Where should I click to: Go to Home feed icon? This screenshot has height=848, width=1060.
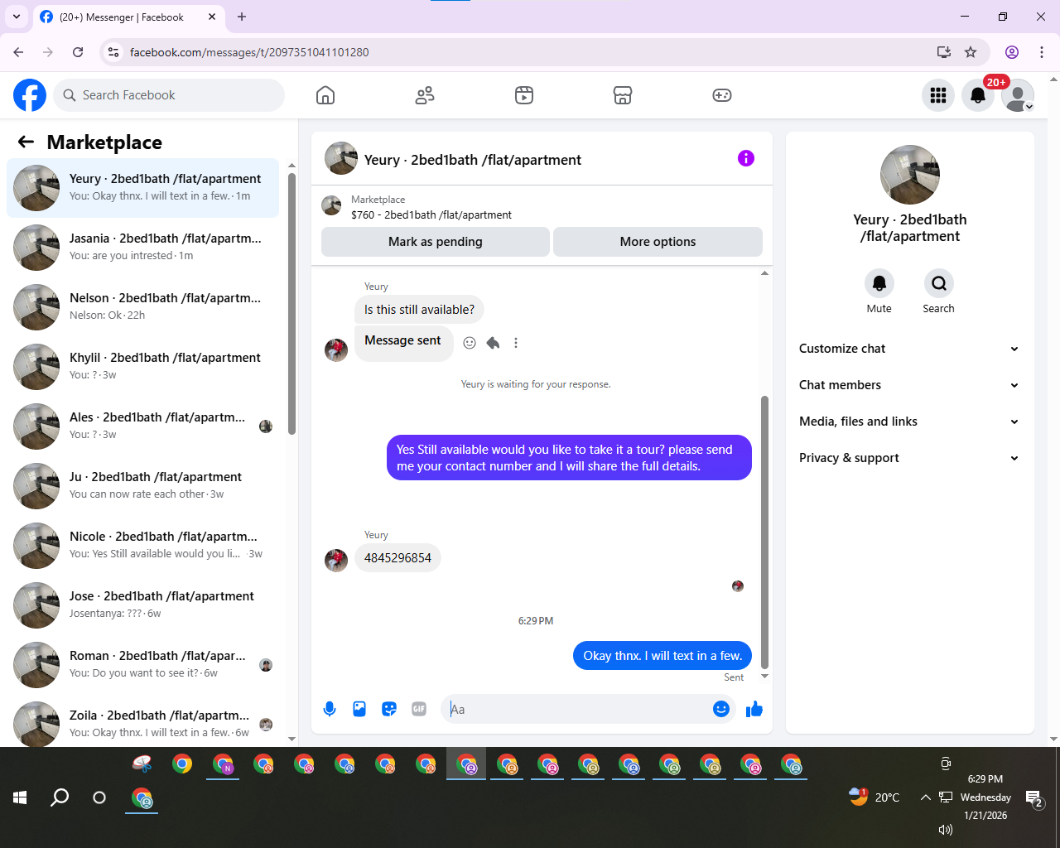click(x=325, y=95)
